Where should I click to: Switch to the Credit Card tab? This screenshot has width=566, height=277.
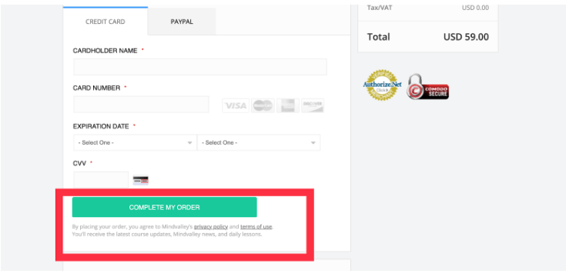pos(105,22)
